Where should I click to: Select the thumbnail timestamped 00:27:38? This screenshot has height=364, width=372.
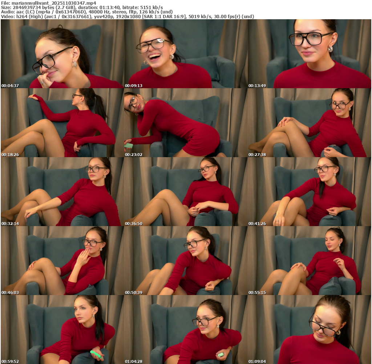[x=310, y=123]
